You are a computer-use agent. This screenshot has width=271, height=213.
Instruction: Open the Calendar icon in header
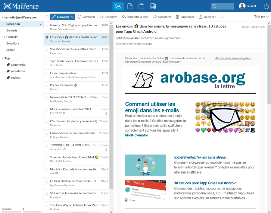point(141,6)
